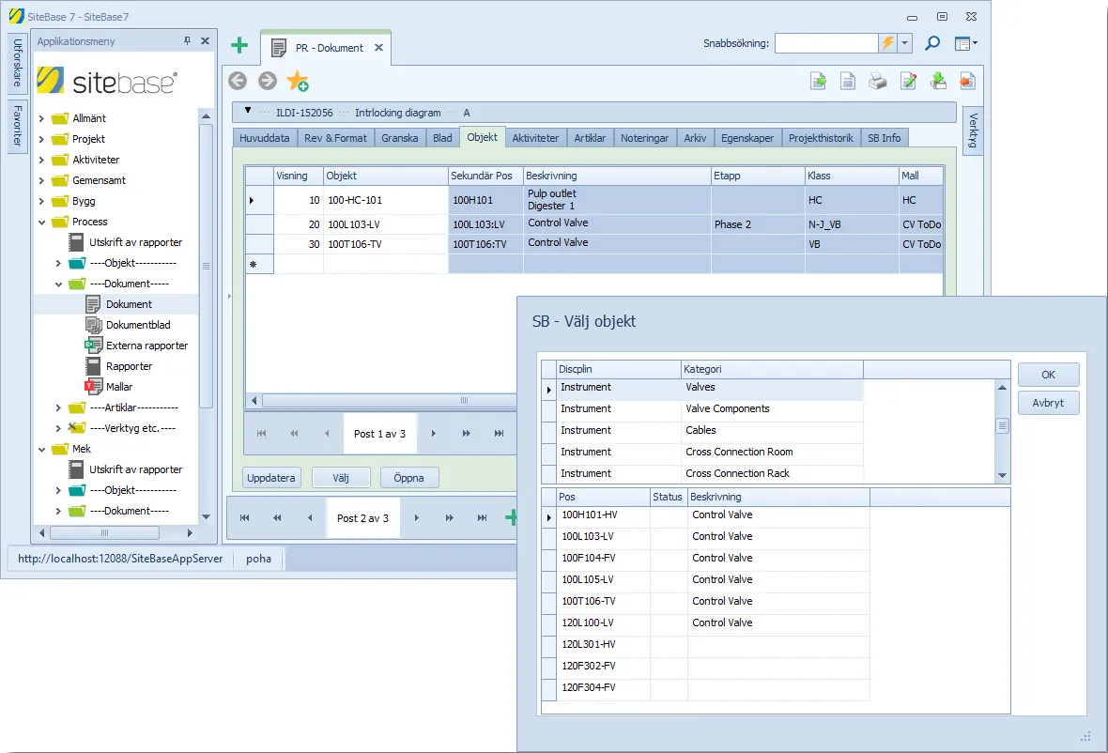The width and height of the screenshot is (1108, 753).
Task: Click the Uppdatera button
Action: coord(271,478)
